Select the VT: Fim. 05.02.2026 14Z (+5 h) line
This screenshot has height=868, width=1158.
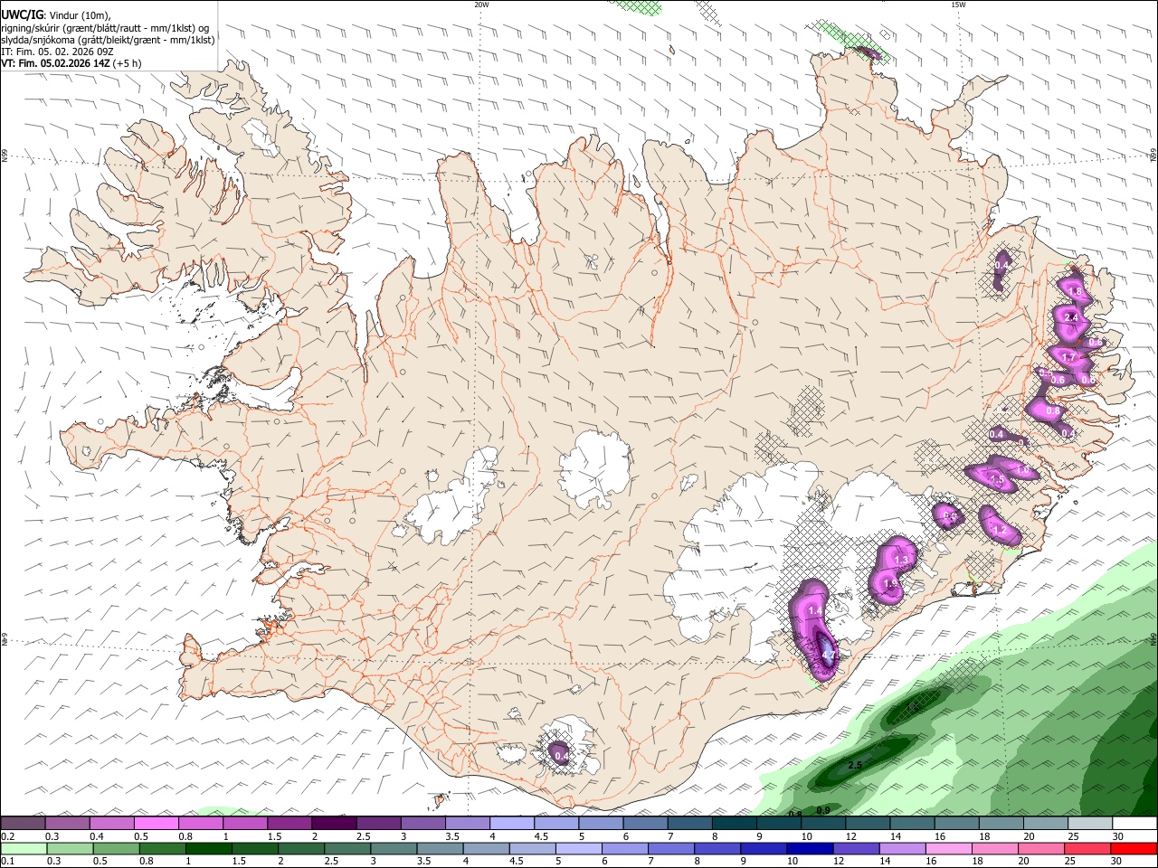pyautogui.click(x=71, y=64)
